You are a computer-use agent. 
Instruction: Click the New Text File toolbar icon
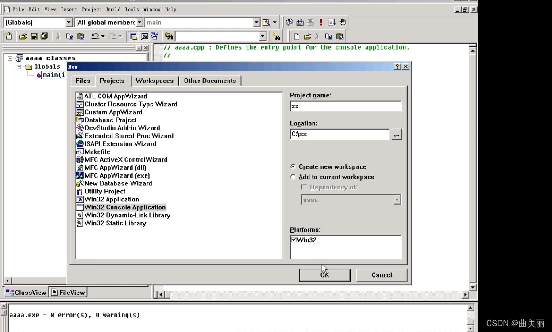click(8, 36)
